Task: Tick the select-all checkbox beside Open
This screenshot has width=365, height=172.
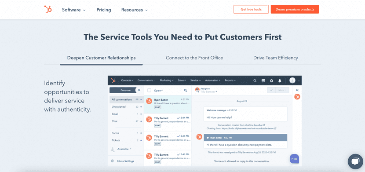Action: pos(150,90)
